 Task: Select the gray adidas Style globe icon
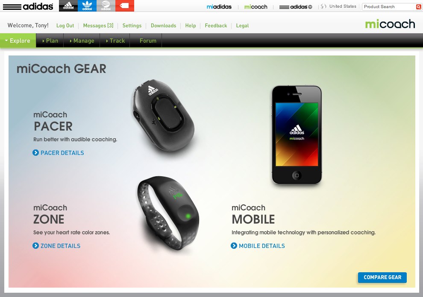[106, 6]
